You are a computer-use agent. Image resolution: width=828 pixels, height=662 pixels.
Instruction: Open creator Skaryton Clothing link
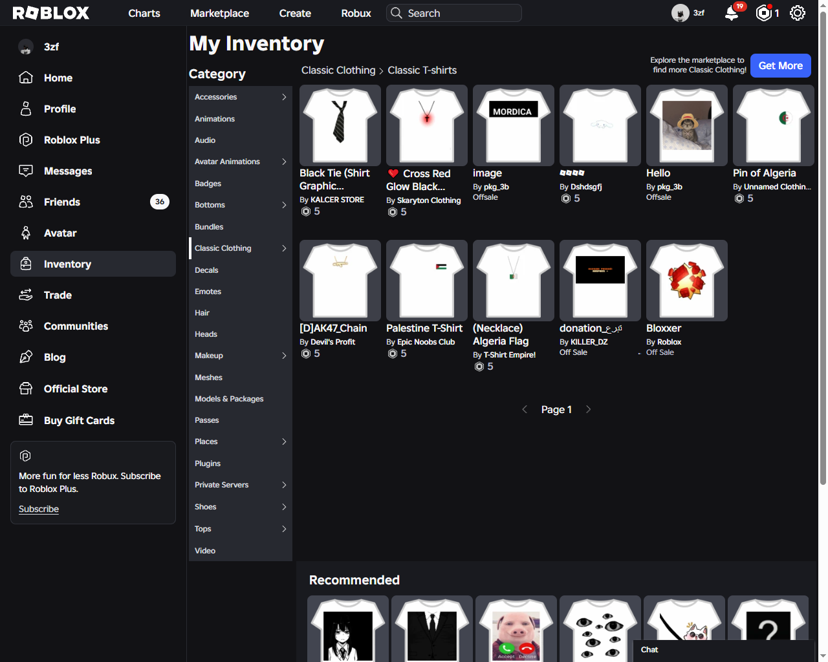click(429, 200)
